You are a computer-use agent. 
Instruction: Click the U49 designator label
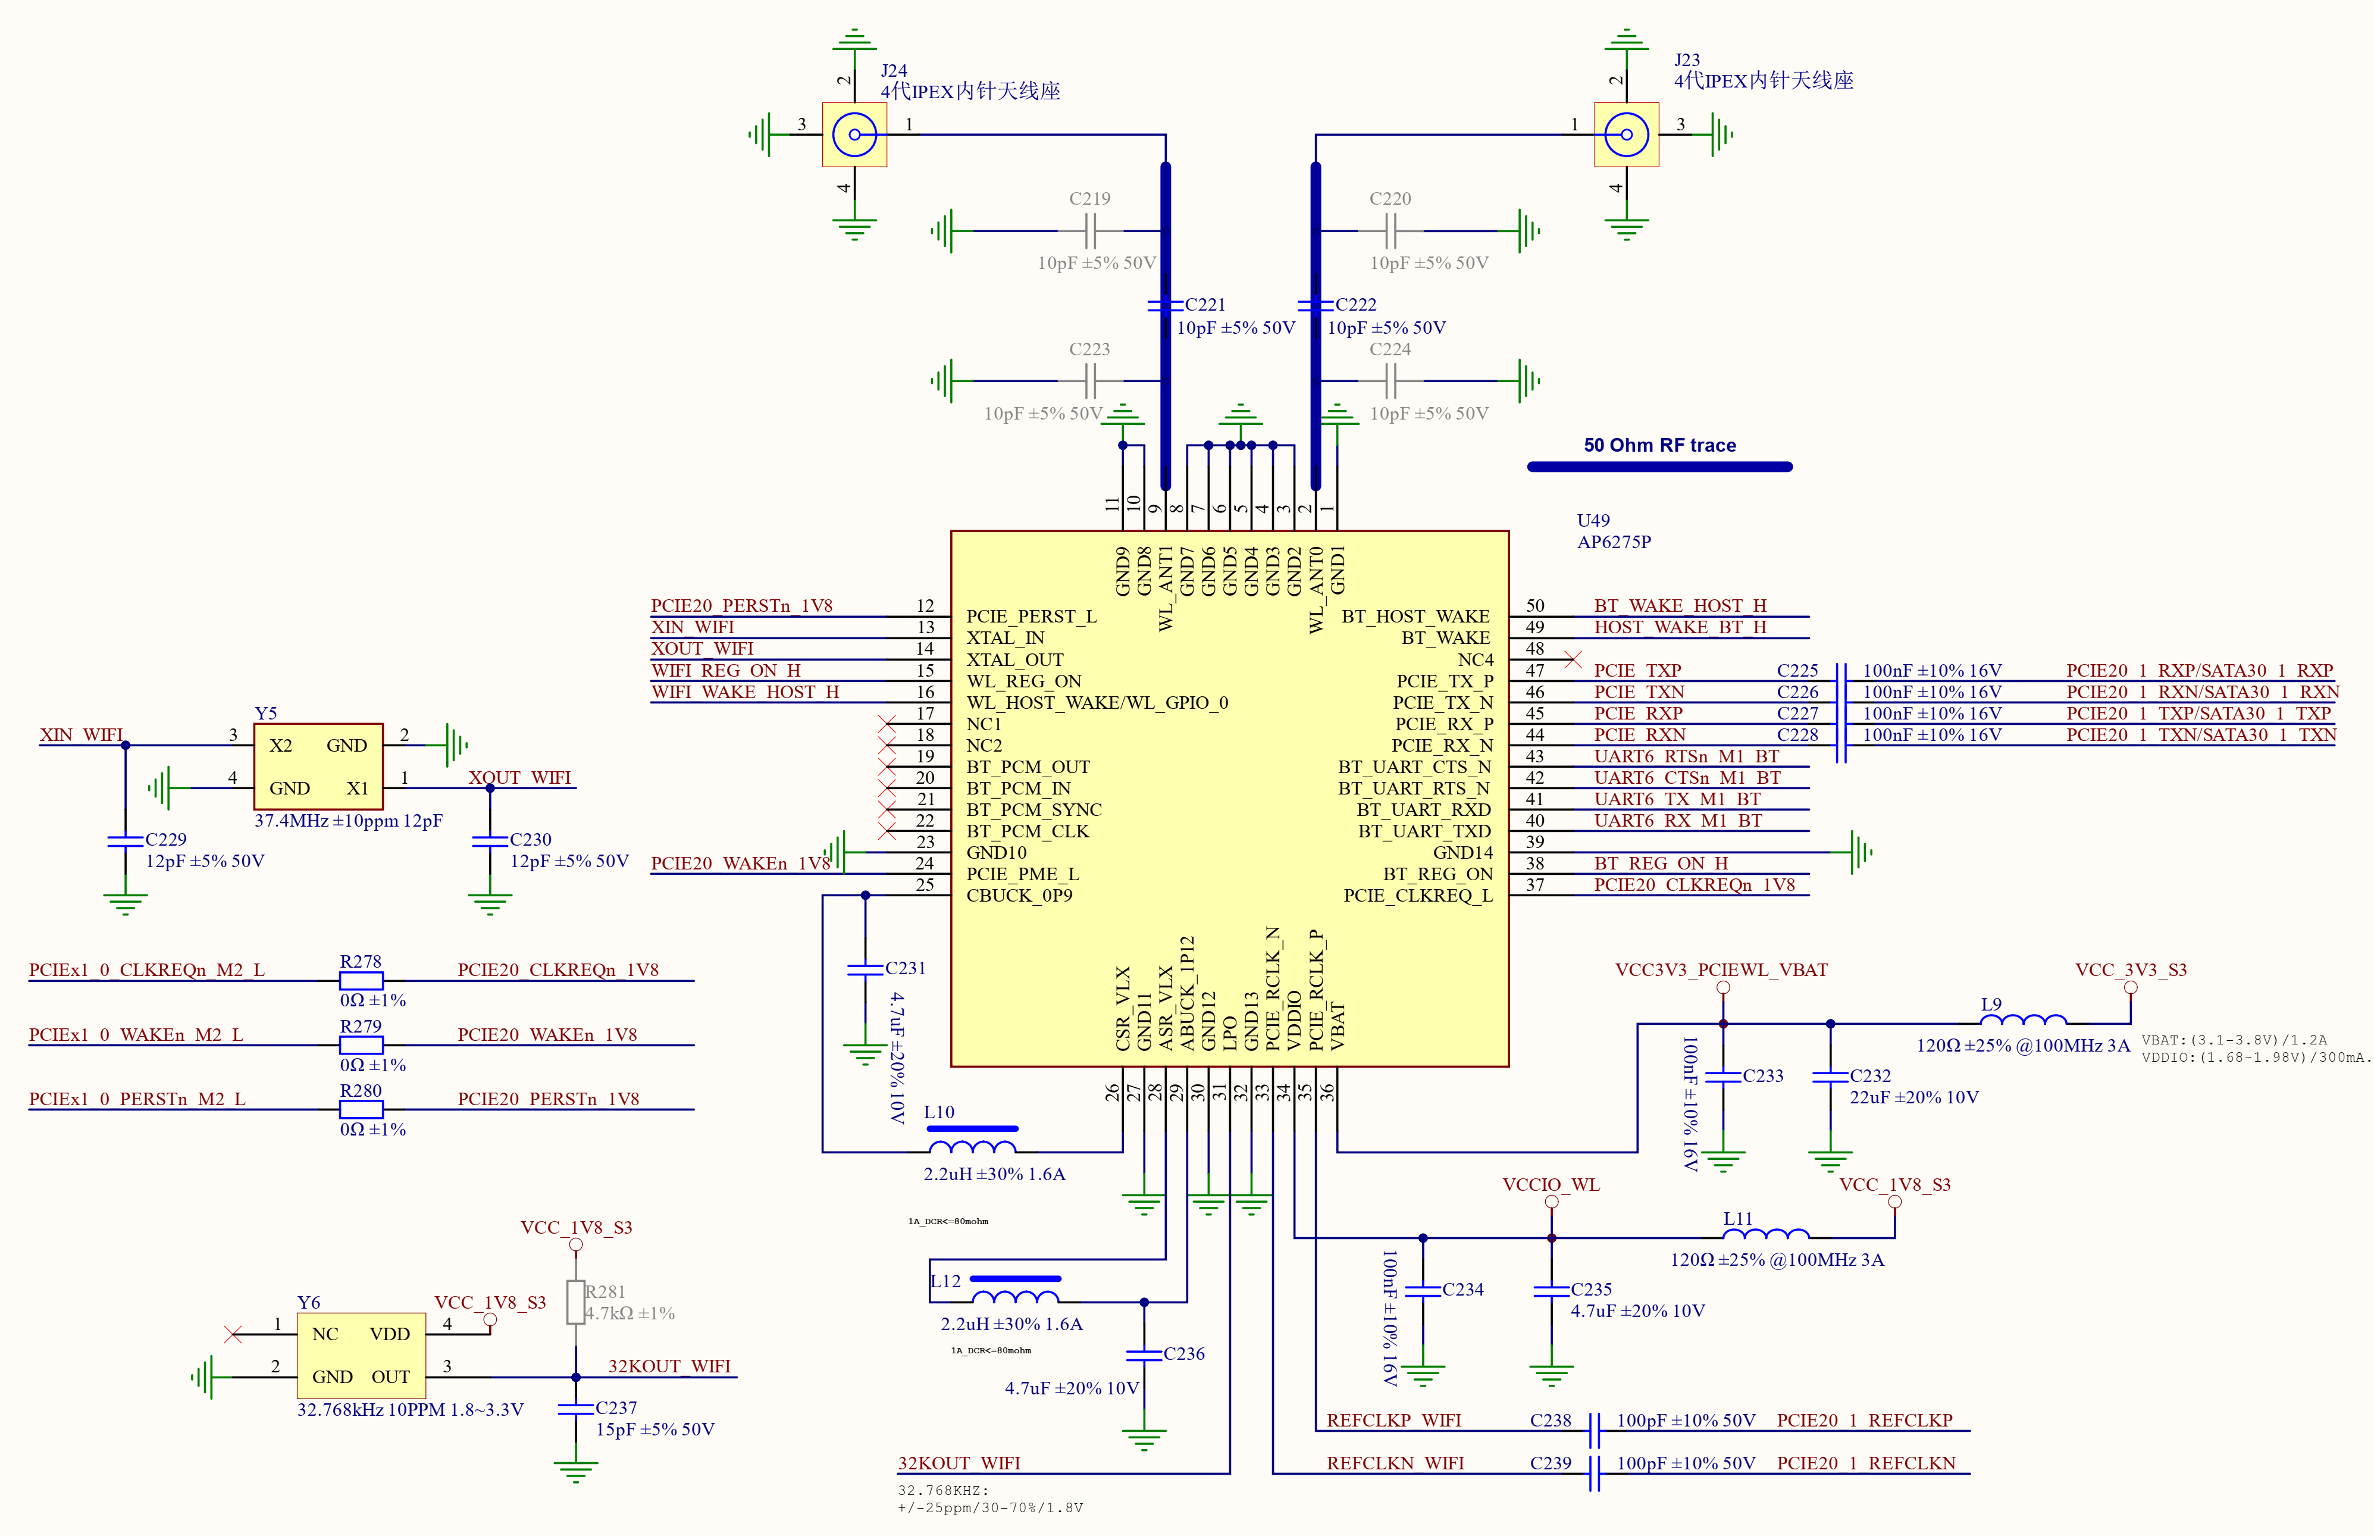1592,521
